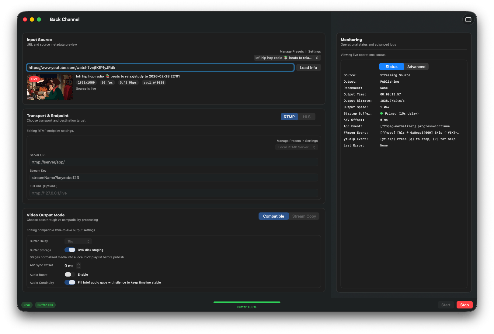Screen dimensions: 494x334
Task: Click the panel layout toggle icon top right
Action: pos(468,19)
